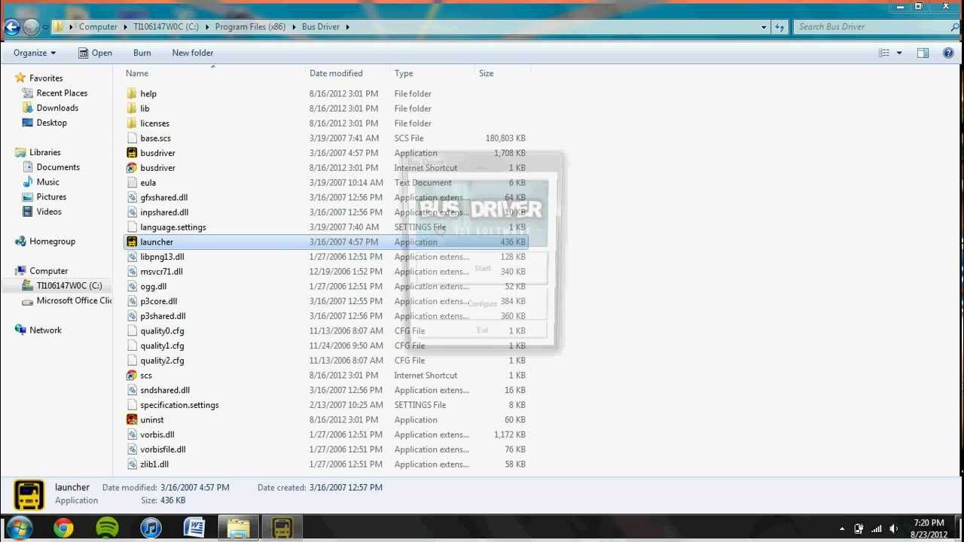This screenshot has height=542, width=964.
Task: Click the Burn toolbar button
Action: coord(142,53)
